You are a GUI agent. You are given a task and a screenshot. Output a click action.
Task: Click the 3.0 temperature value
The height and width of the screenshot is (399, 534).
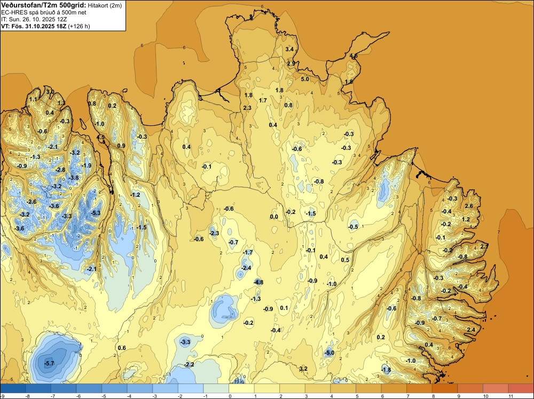[x=50, y=92]
